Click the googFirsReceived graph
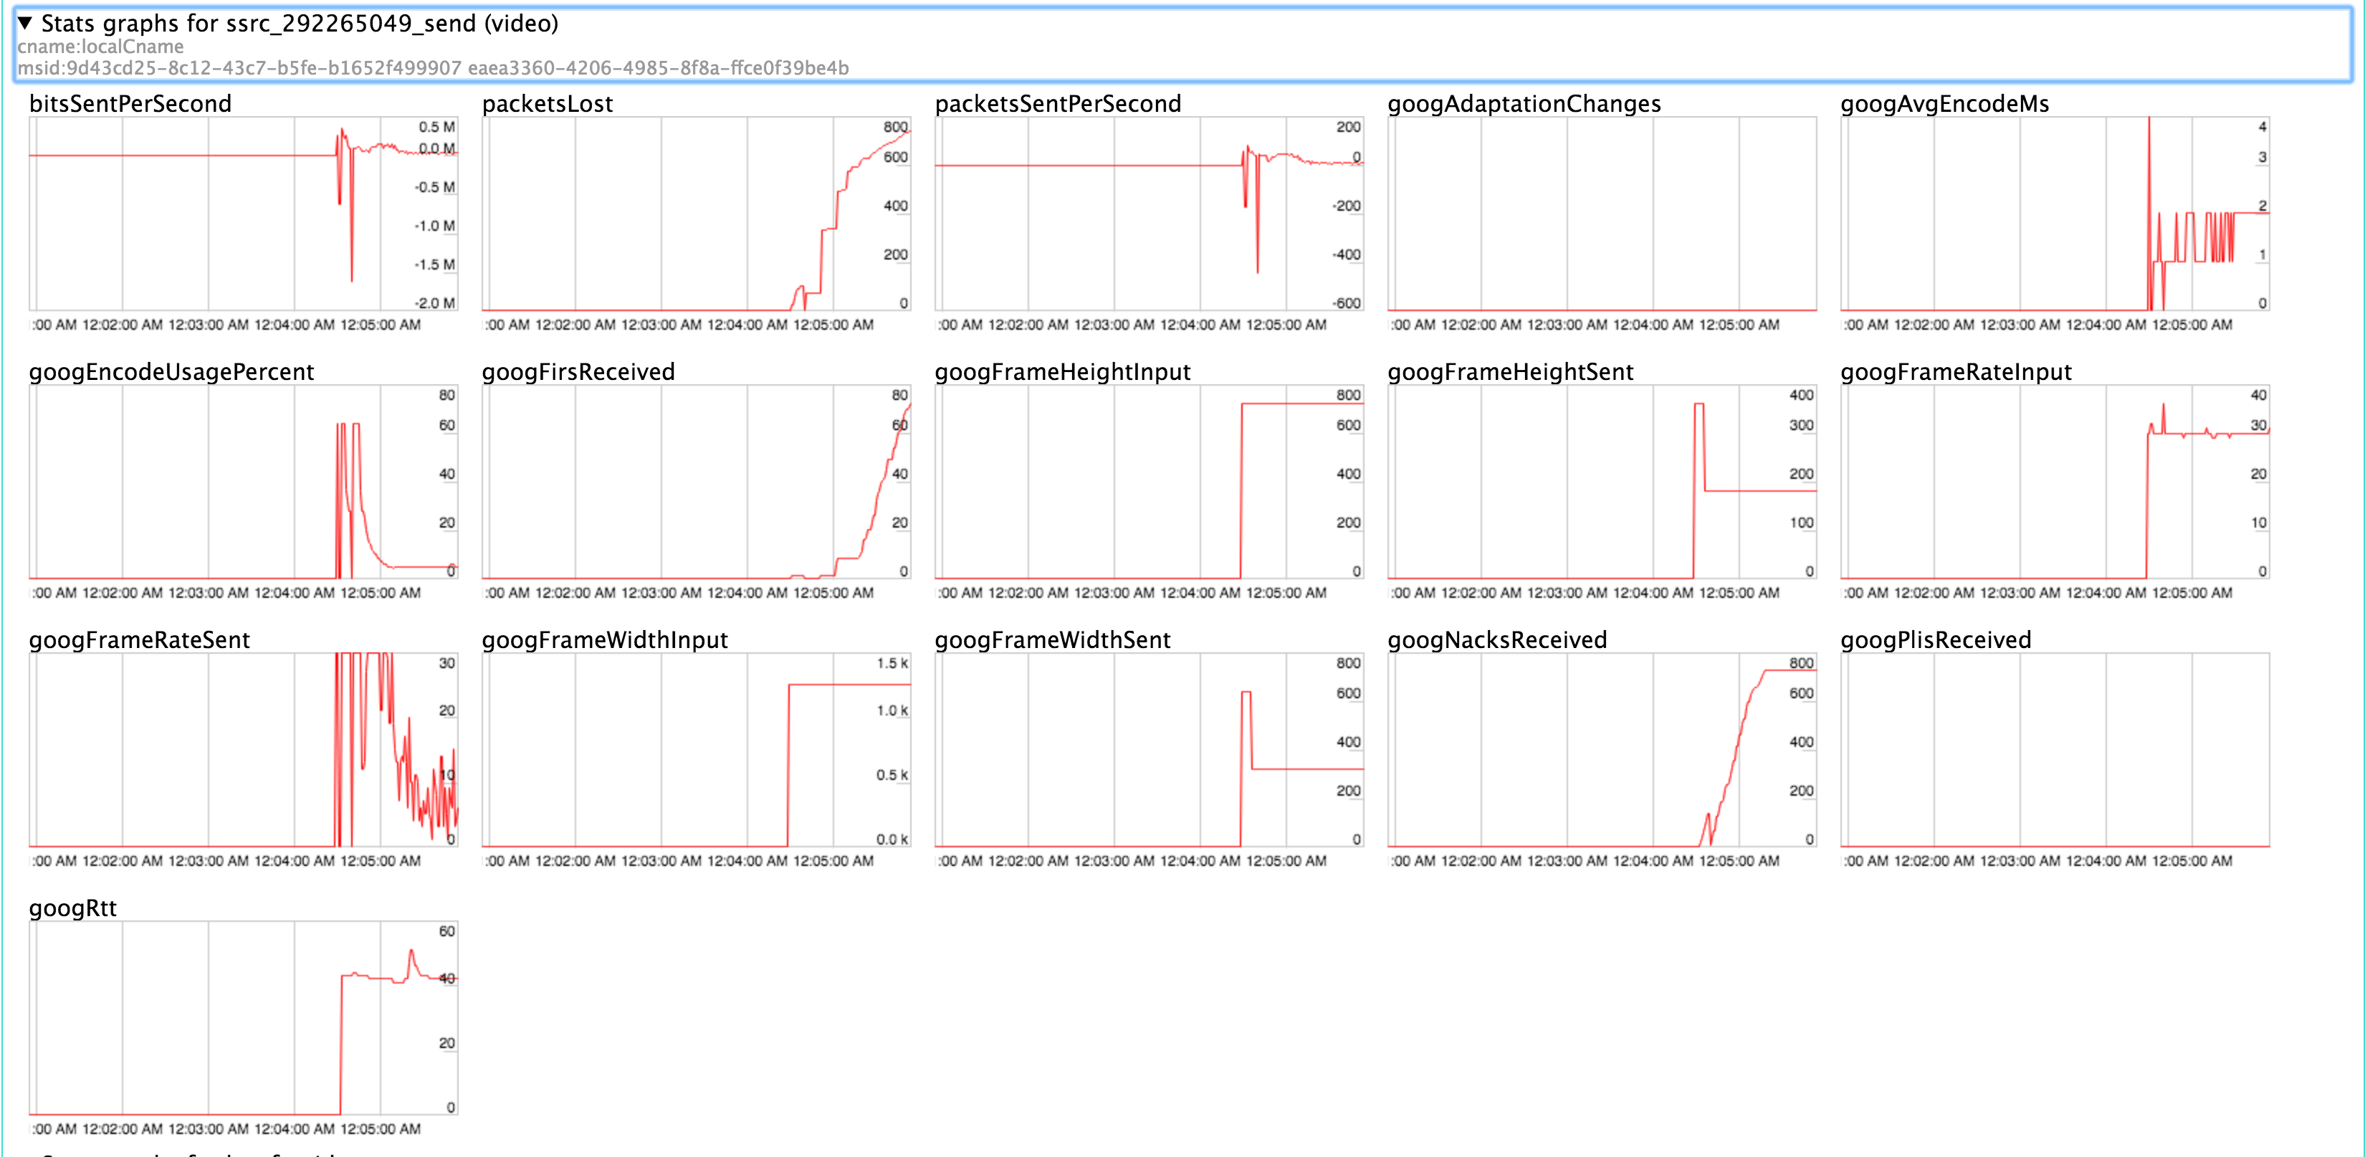 point(696,482)
